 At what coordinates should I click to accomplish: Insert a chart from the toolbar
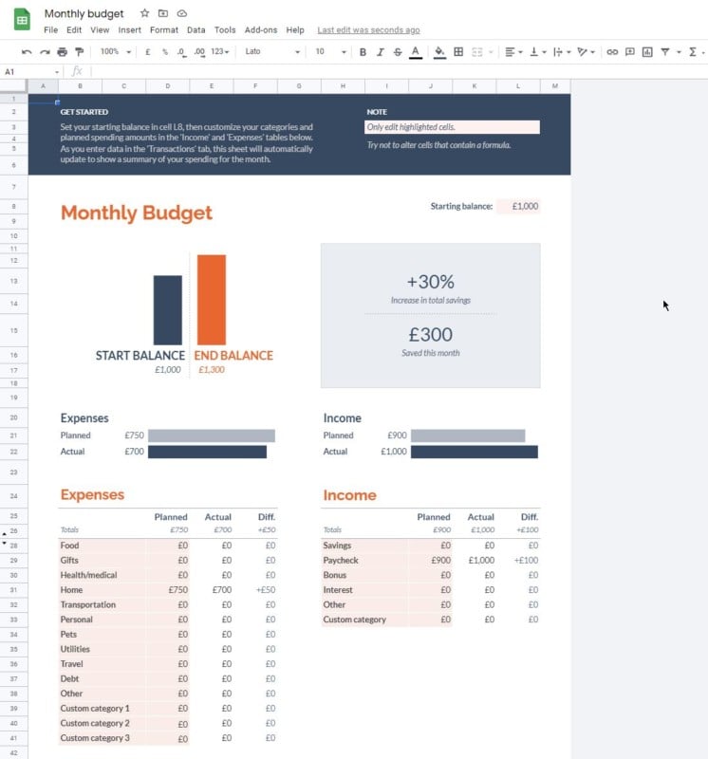[x=647, y=51]
